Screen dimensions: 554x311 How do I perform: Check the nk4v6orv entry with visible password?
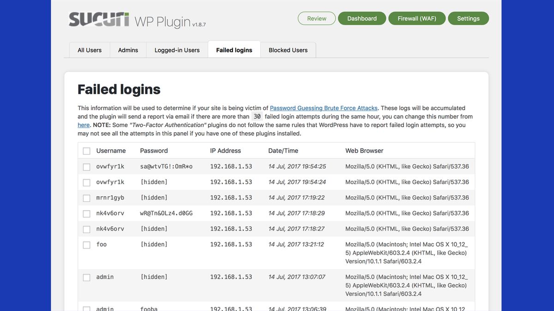pyautogui.click(x=86, y=213)
